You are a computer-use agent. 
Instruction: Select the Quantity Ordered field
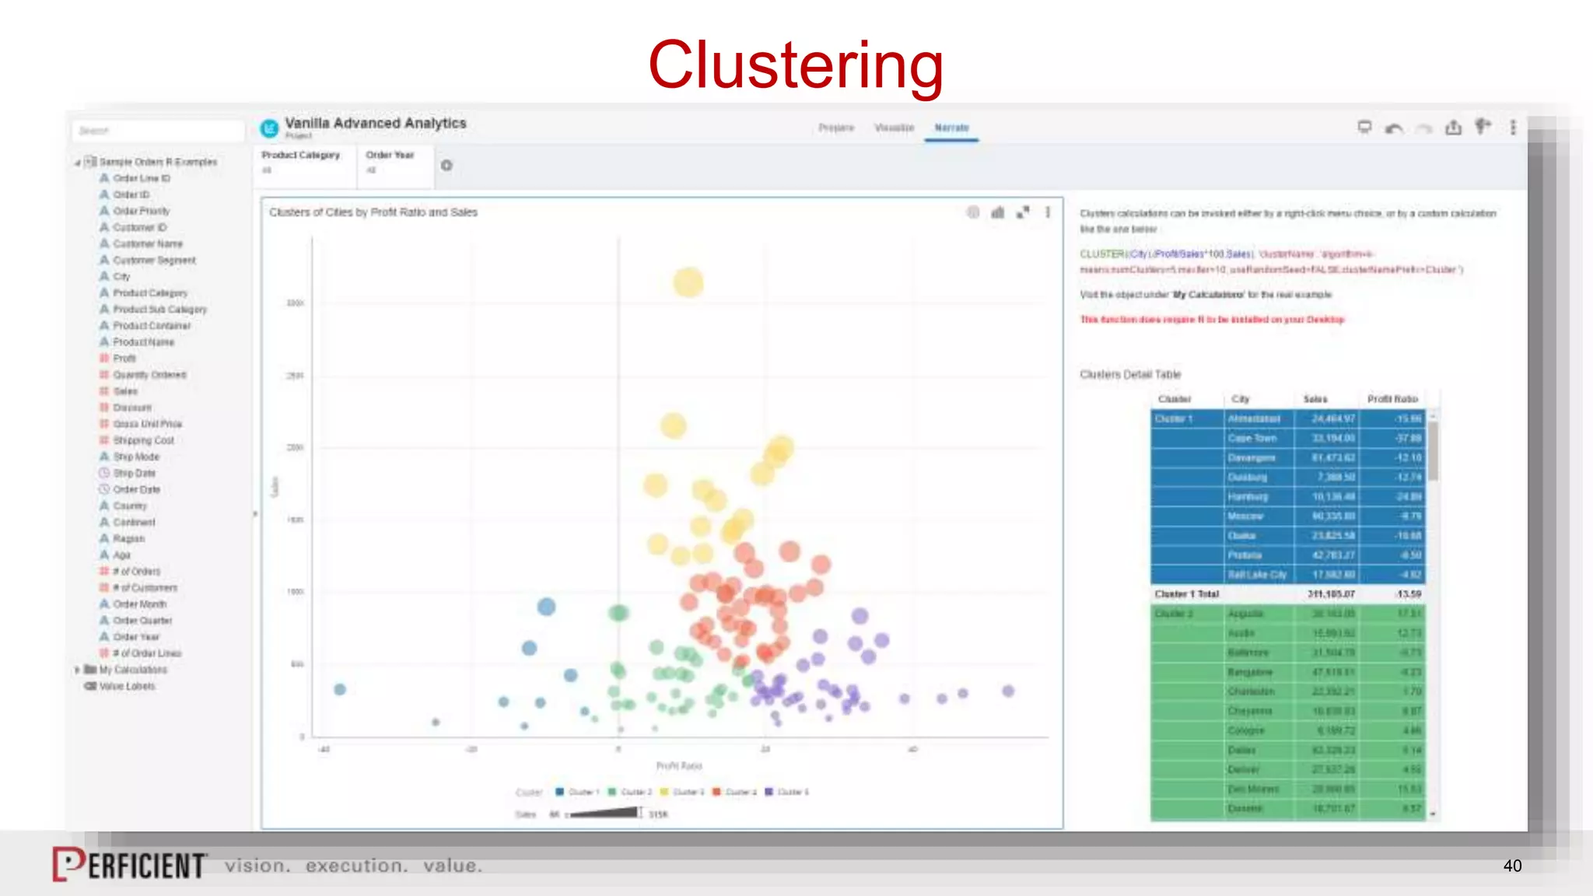click(x=150, y=374)
